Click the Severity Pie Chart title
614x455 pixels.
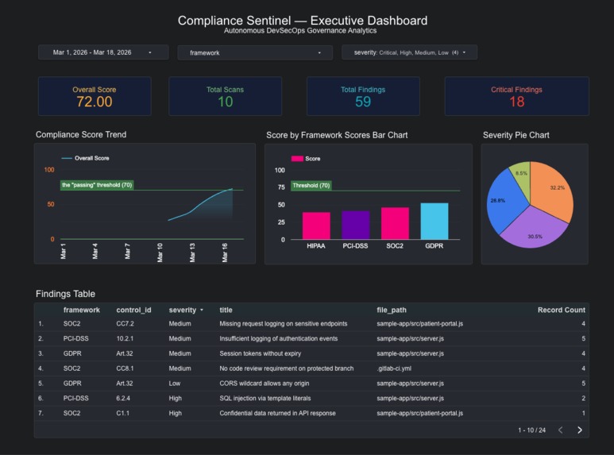pyautogui.click(x=516, y=135)
